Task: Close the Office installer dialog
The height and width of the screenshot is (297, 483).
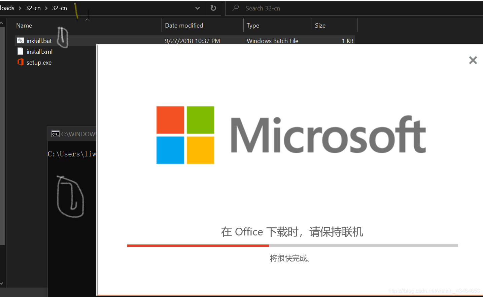Action: [473, 60]
